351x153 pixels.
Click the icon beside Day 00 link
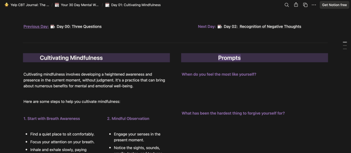pyautogui.click(x=53, y=26)
